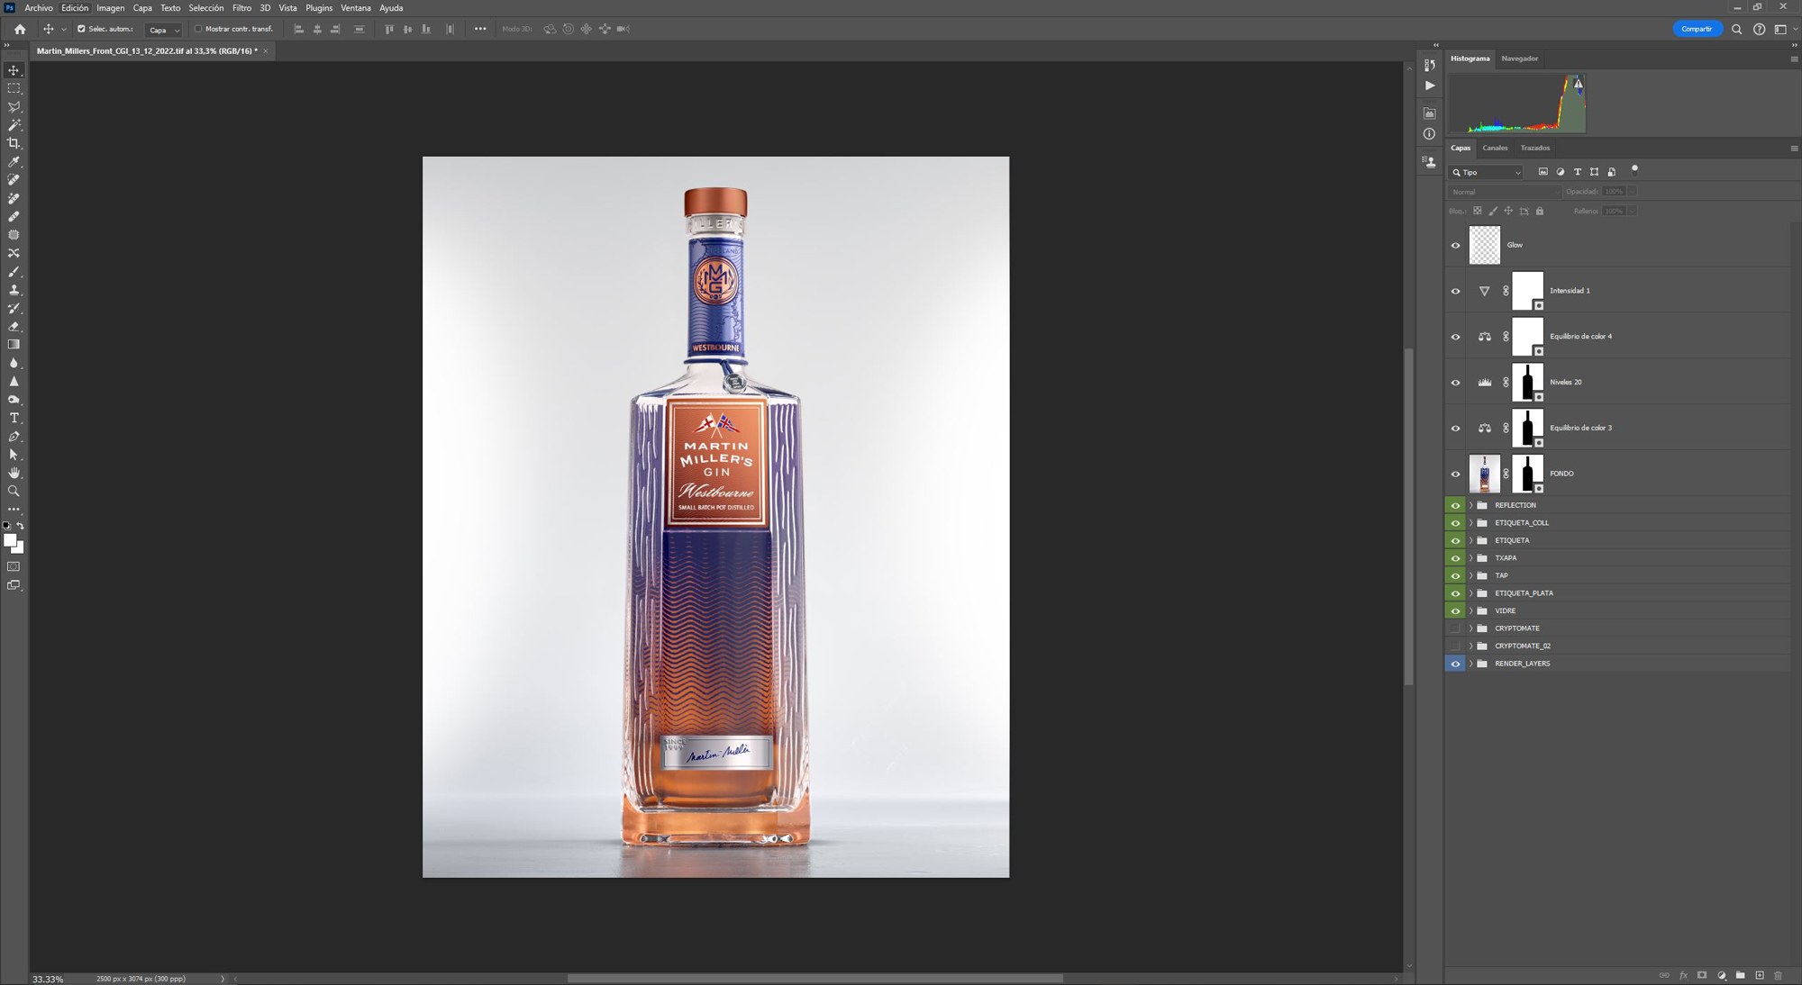1802x985 pixels.
Task: Open the Filtro menu
Action: (x=241, y=8)
